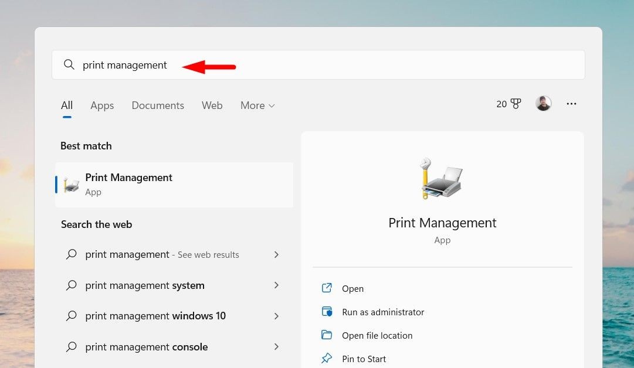
Task: Click the Print Management icon in Best match
Action: point(71,185)
